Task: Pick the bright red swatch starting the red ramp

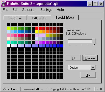Action: 37,28
